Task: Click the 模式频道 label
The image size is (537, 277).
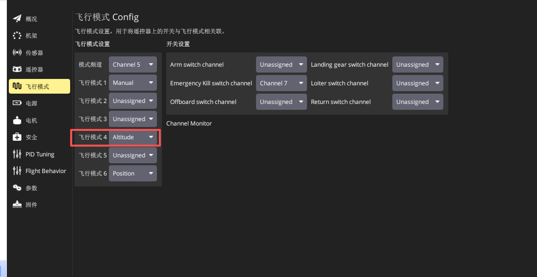Action: (x=90, y=64)
